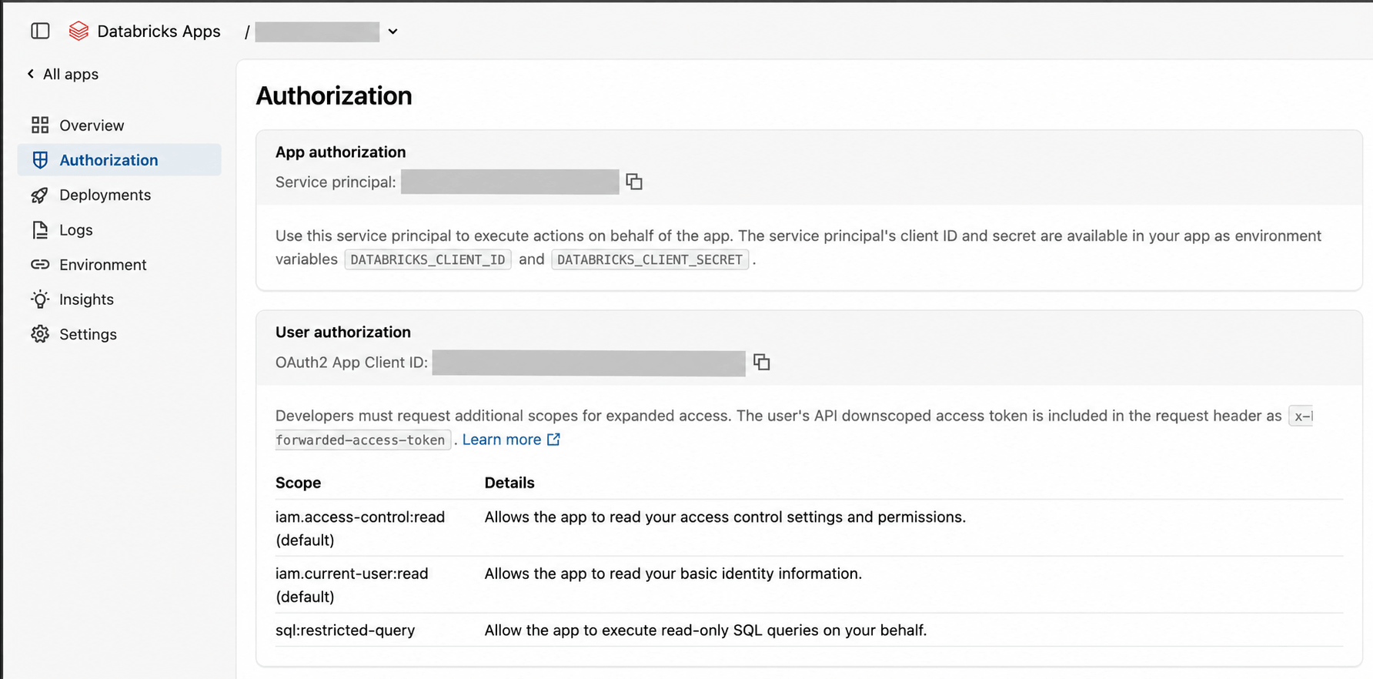1373x679 pixels.
Task: Click the Scope column header
Action: point(298,483)
